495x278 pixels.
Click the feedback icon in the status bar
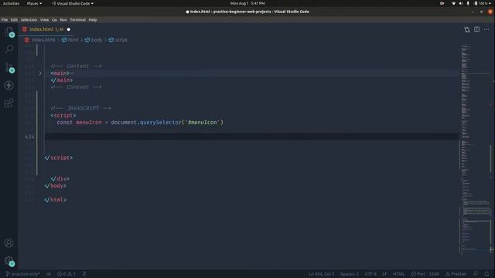tap(476, 274)
